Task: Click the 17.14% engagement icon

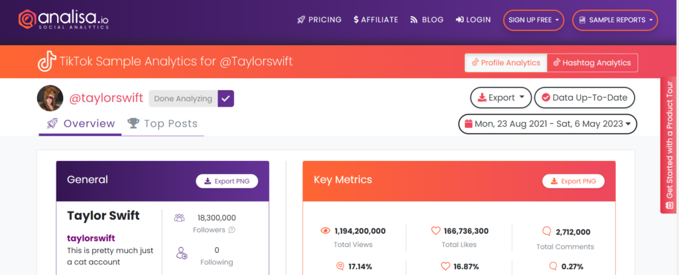Action: pos(340,266)
